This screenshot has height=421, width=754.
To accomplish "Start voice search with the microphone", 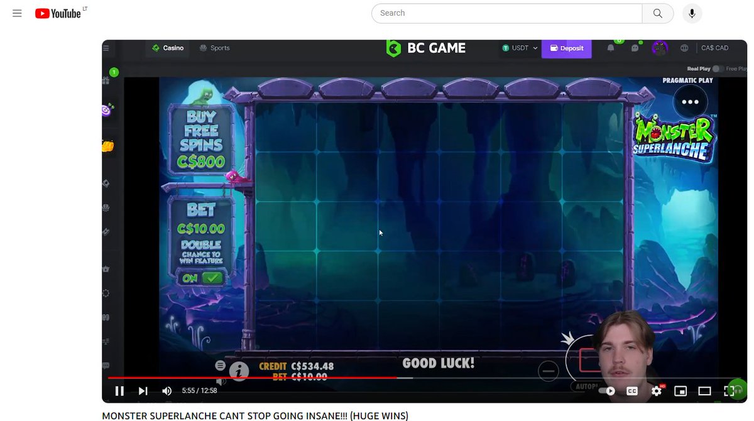I will (692, 13).
